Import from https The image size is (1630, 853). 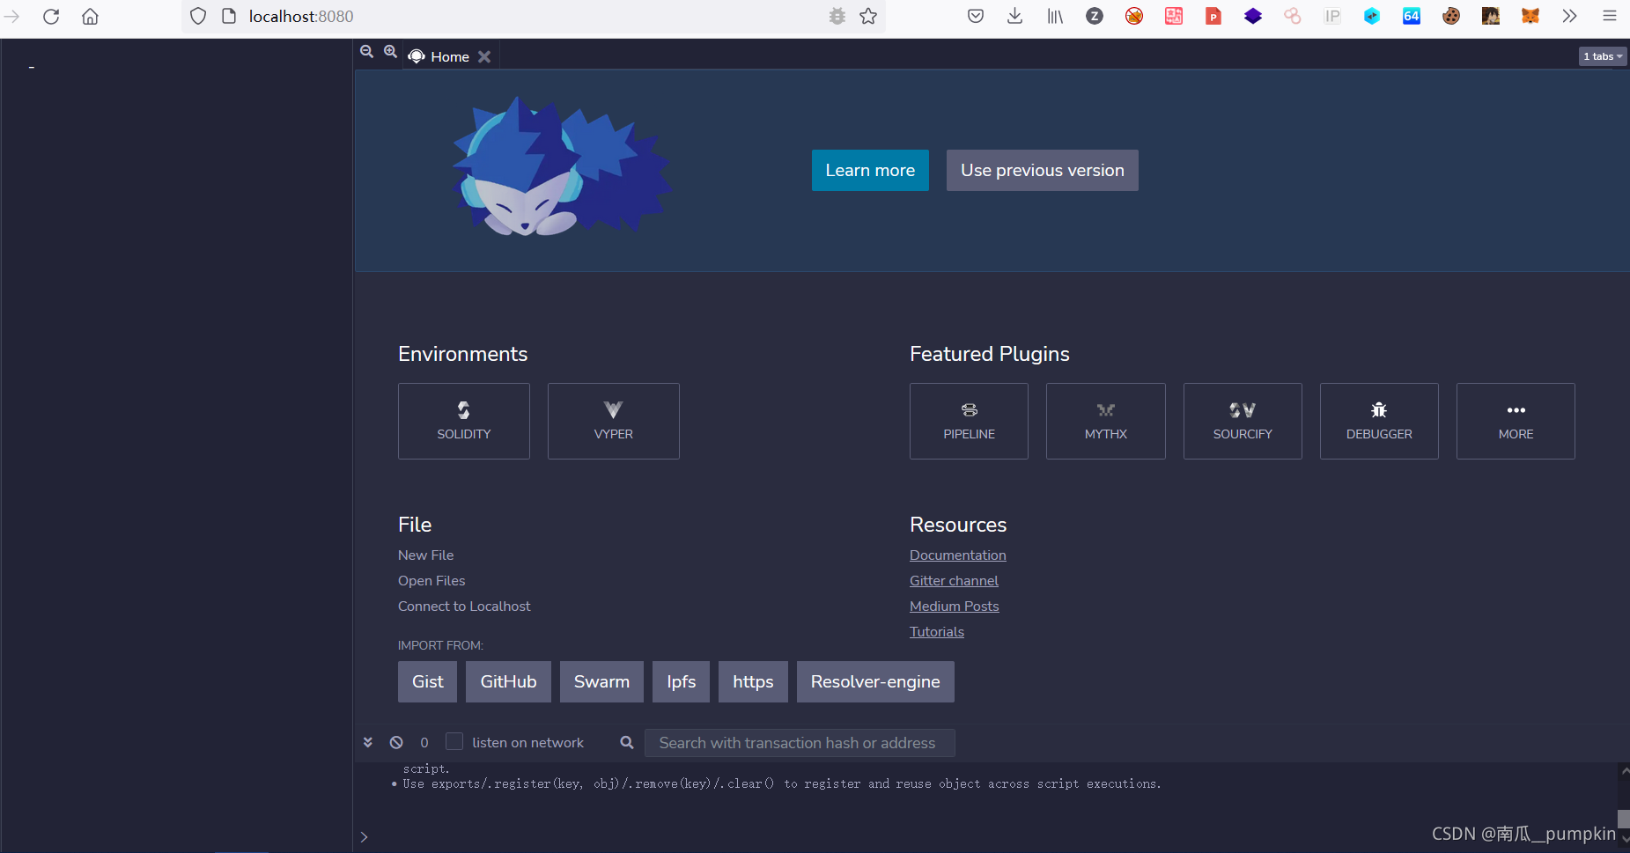(753, 682)
